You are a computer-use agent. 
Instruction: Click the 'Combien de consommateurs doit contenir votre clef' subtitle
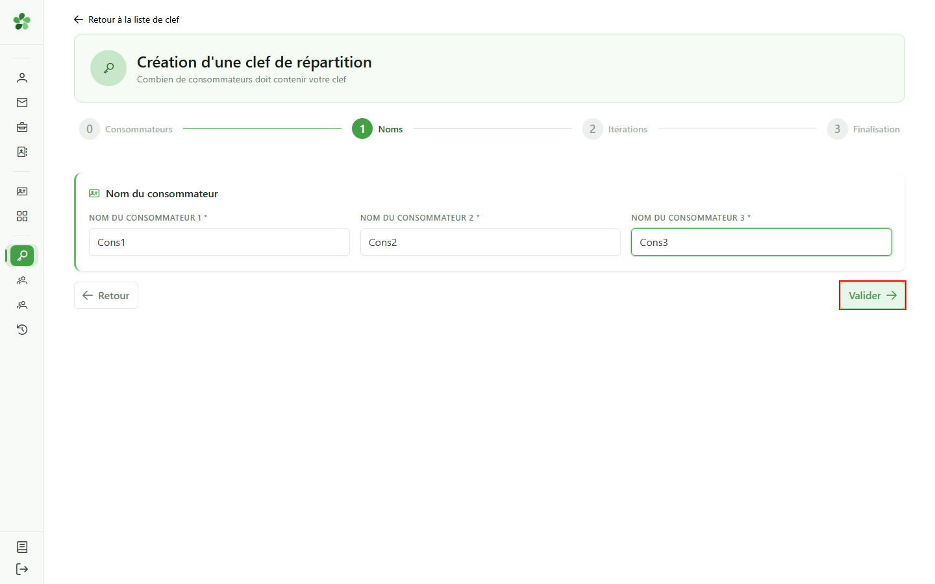(x=242, y=79)
